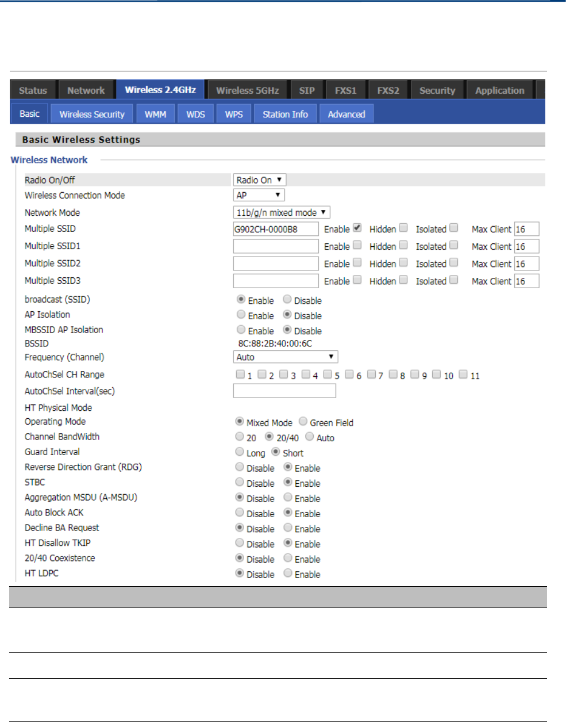Open the Wireless 2.4GHz tab
The width and height of the screenshot is (566, 722).
pos(160,90)
